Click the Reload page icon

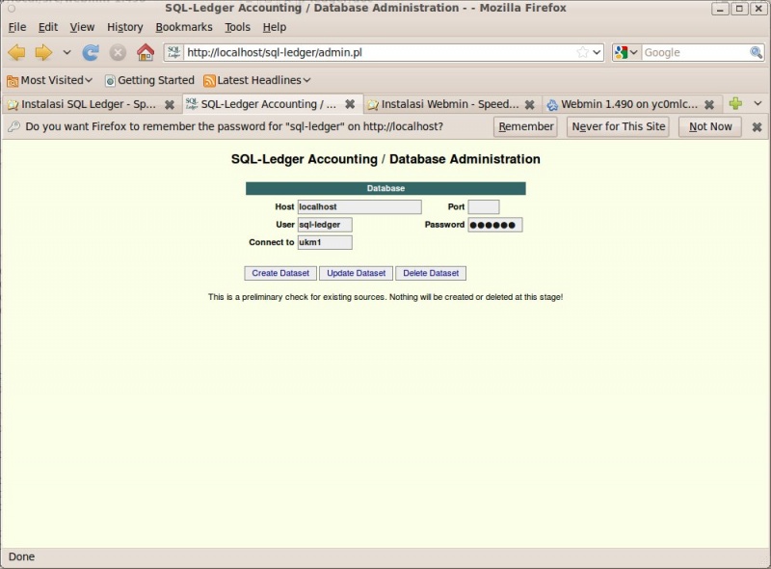click(92, 53)
